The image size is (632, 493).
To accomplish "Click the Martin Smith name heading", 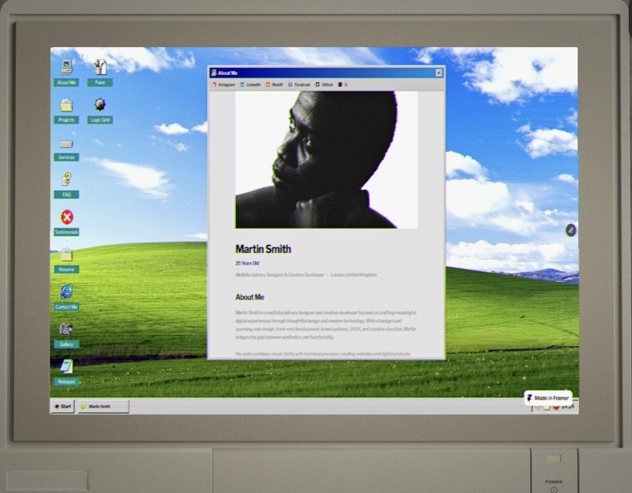I will point(263,249).
